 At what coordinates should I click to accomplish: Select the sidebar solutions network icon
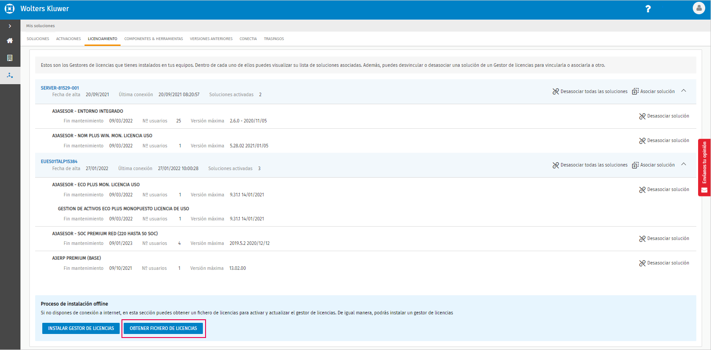tap(10, 75)
